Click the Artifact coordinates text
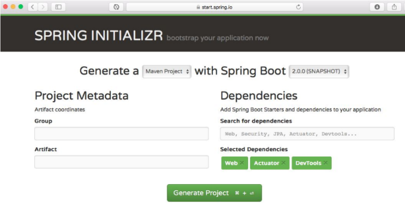Image resolution: width=405 pixels, height=209 pixels. click(60, 109)
